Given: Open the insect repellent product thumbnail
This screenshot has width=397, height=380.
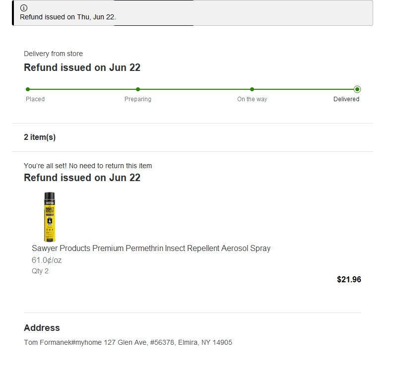Looking at the screenshot, I should (49, 217).
